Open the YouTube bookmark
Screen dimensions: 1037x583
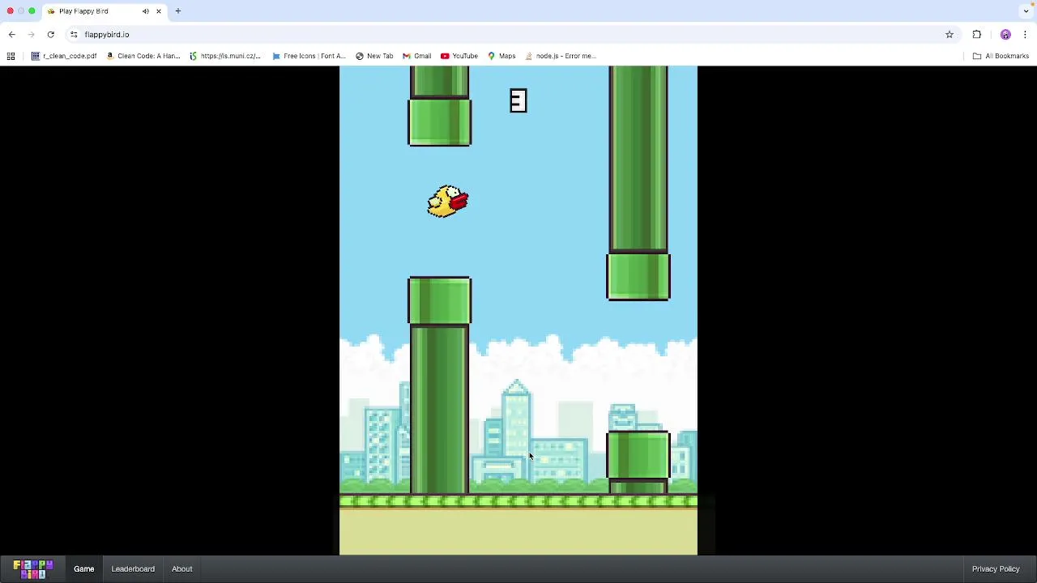coord(459,56)
